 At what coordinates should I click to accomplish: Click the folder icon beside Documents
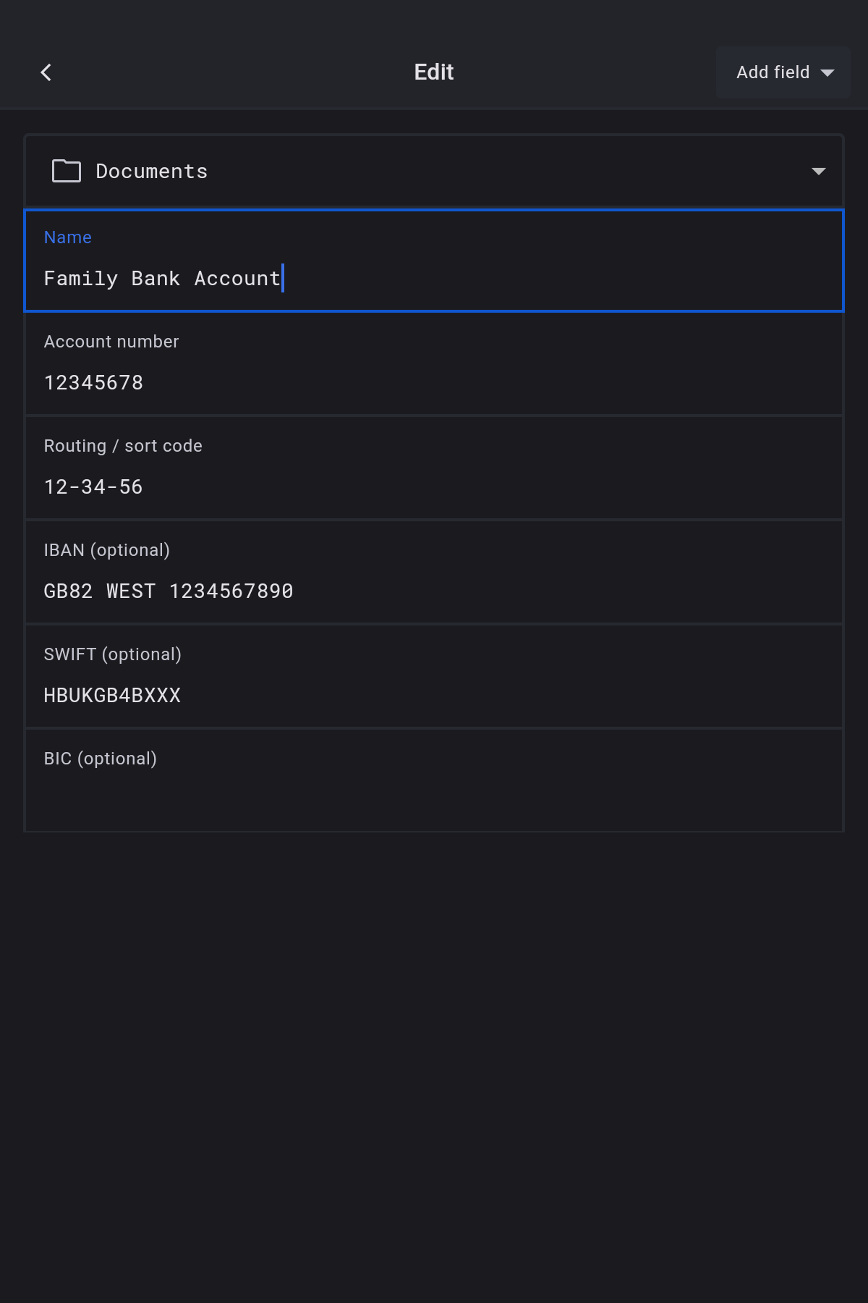[67, 171]
